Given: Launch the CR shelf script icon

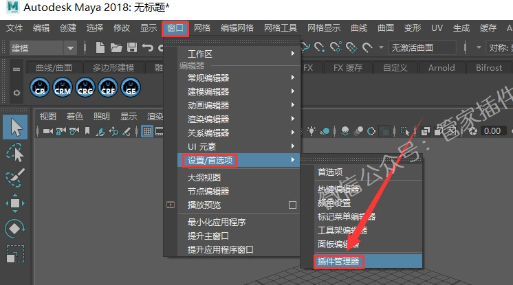Looking at the screenshot, I should tap(40, 87).
